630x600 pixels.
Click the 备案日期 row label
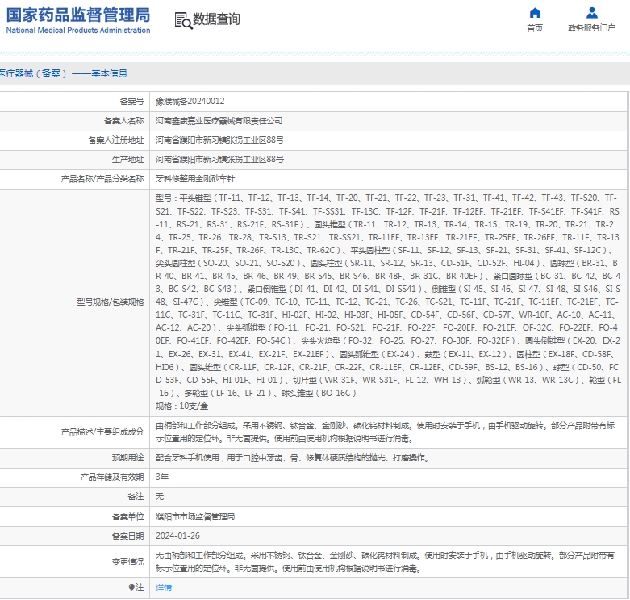127,535
